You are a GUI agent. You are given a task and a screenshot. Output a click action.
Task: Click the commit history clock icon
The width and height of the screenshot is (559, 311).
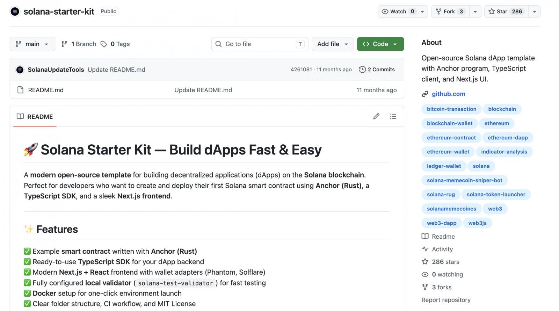[362, 70]
